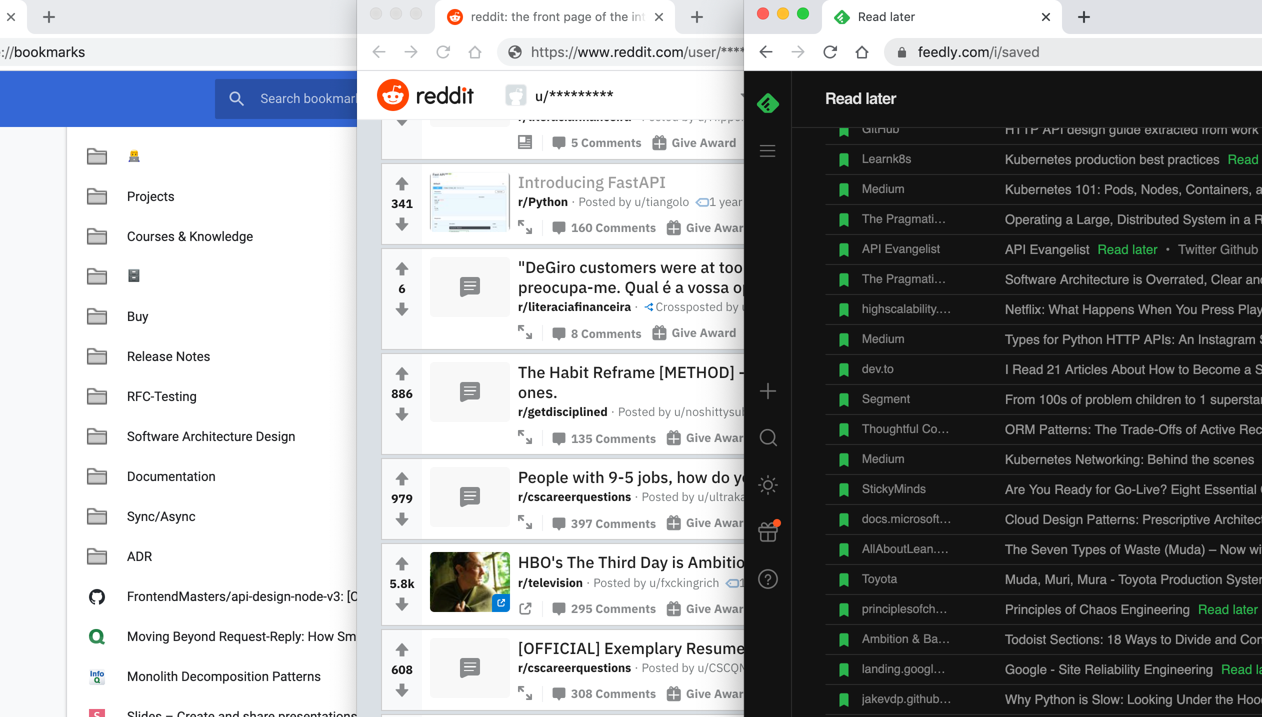The image size is (1262, 717).
Task: Upvote the Habit Reframe post
Action: 402,373
